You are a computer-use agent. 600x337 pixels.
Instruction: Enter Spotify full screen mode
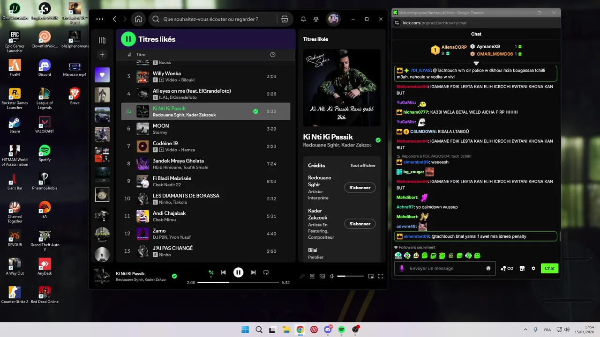click(x=381, y=276)
